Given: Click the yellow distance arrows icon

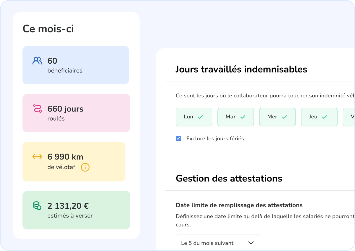Looking at the screenshot, I should click(37, 157).
